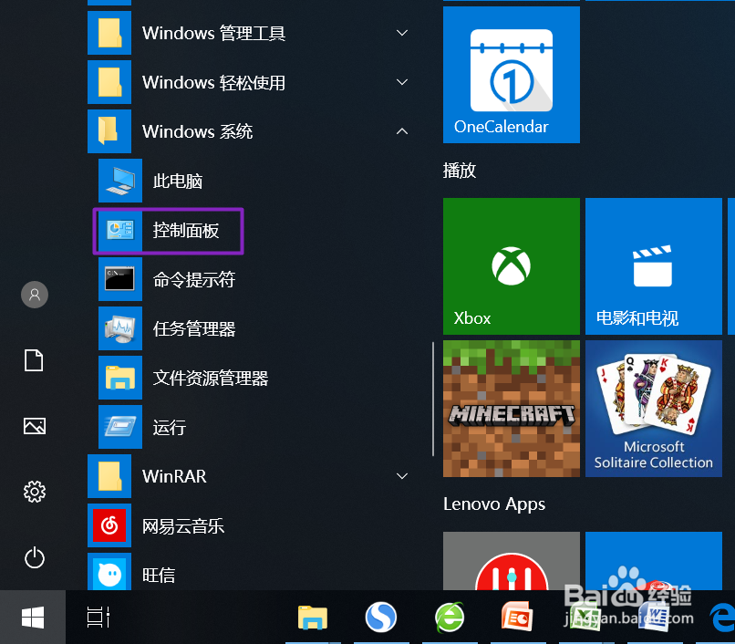This screenshot has width=735, height=644.
Task: Open Pictures from Start sidebar
Action: (x=35, y=426)
